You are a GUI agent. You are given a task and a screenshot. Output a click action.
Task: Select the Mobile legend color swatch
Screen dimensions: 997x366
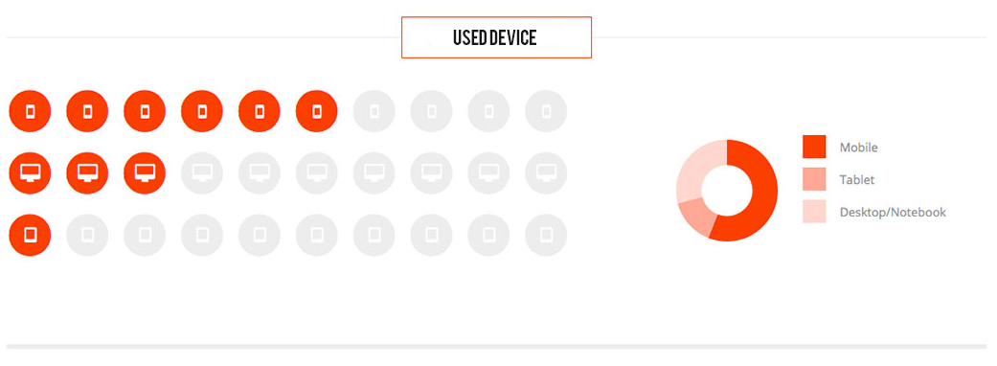pyautogui.click(x=814, y=147)
